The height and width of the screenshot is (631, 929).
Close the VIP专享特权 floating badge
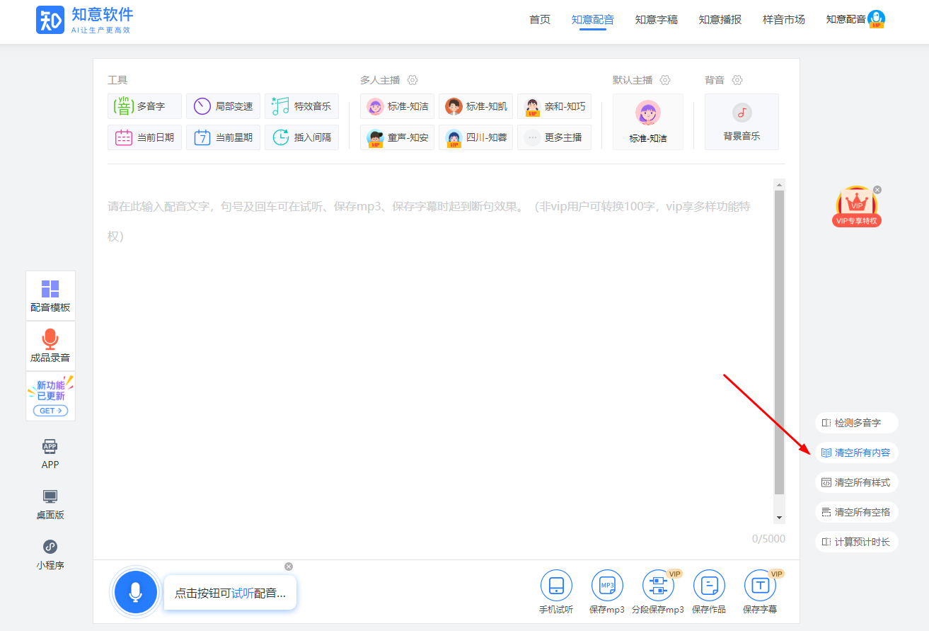click(x=877, y=190)
